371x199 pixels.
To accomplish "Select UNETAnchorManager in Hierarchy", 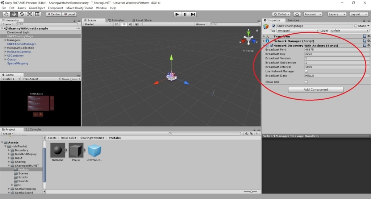I will click(x=21, y=44).
